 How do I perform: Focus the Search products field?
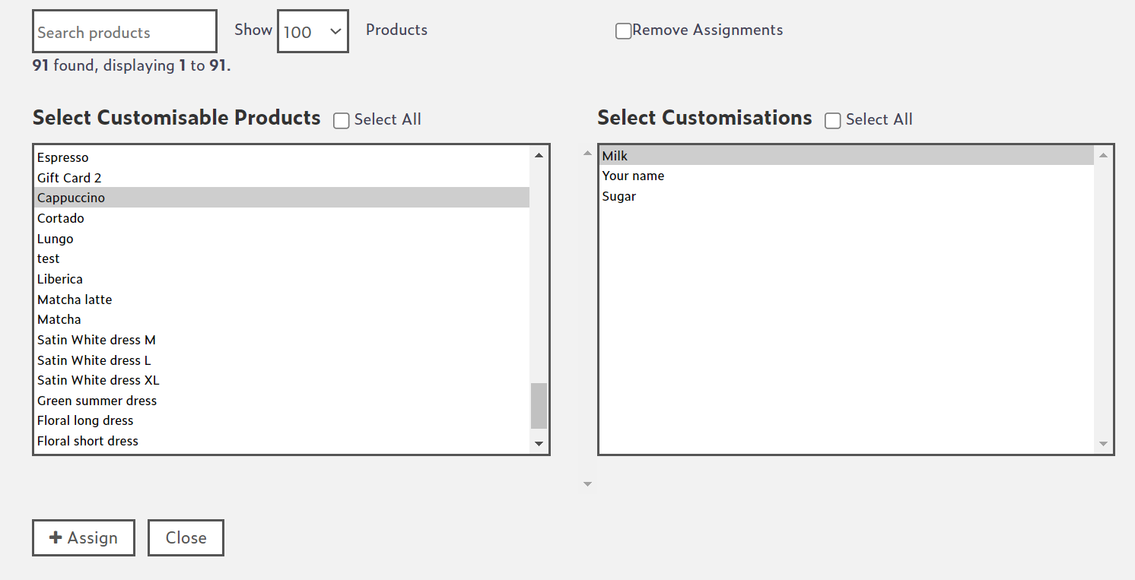coord(125,32)
